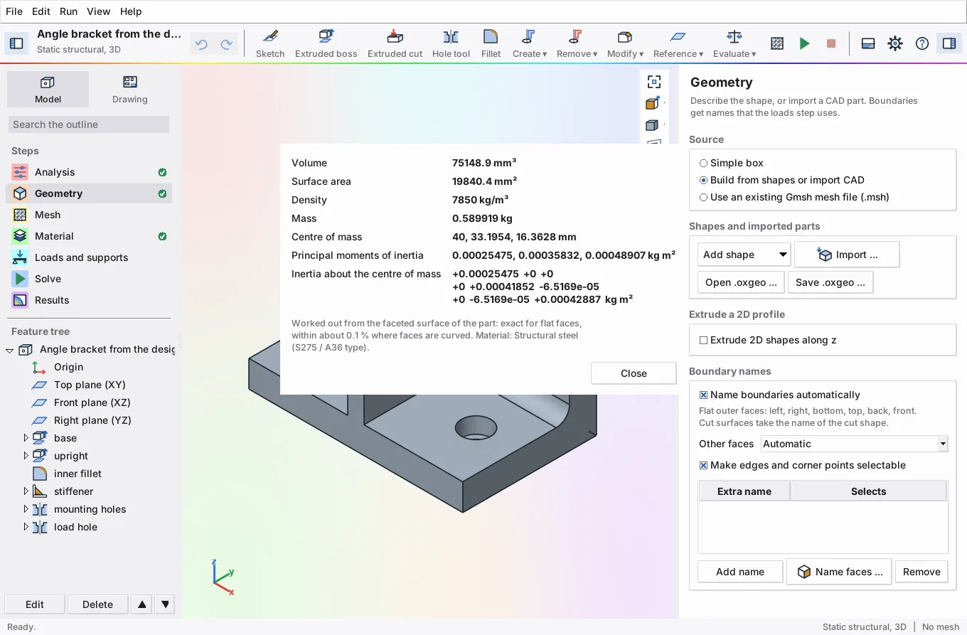Toggle the right side panel icon
This screenshot has height=635, width=967.
(x=949, y=43)
